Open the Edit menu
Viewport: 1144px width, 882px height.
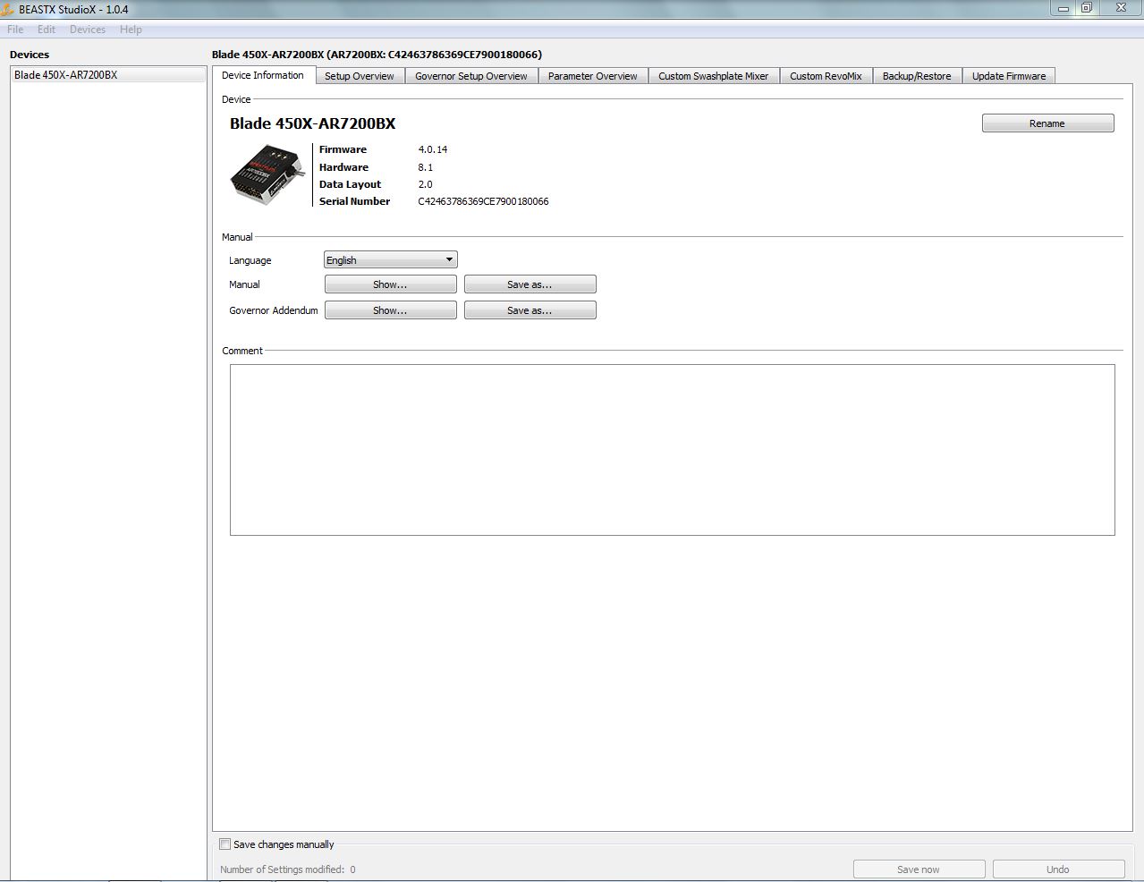(47, 30)
